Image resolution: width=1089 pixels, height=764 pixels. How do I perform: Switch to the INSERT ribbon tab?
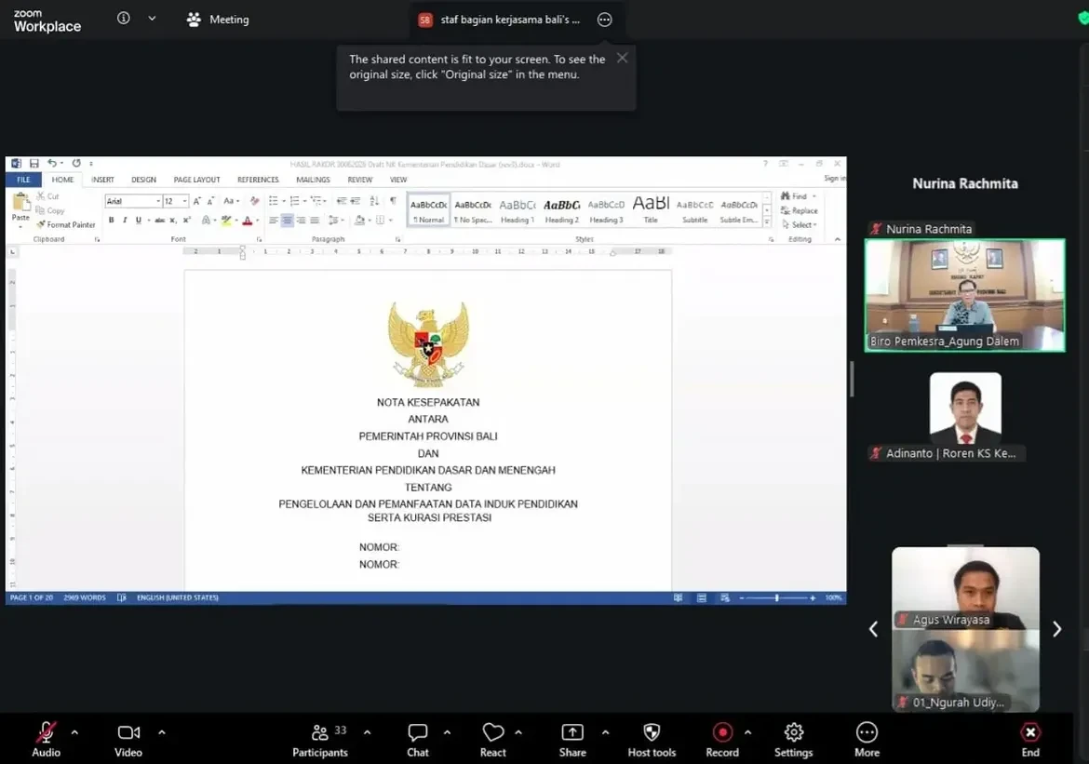tap(102, 180)
